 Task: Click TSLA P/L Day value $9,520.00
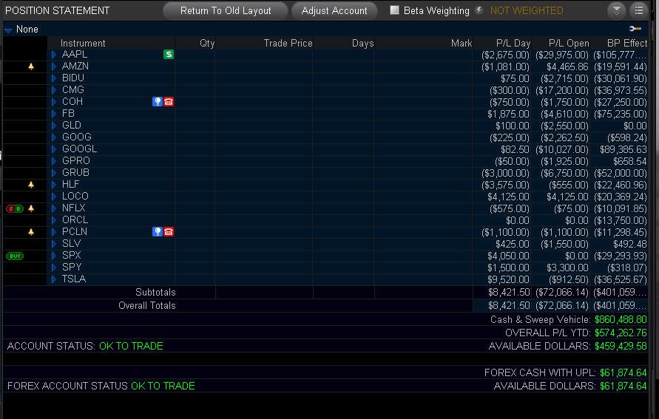[508, 279]
